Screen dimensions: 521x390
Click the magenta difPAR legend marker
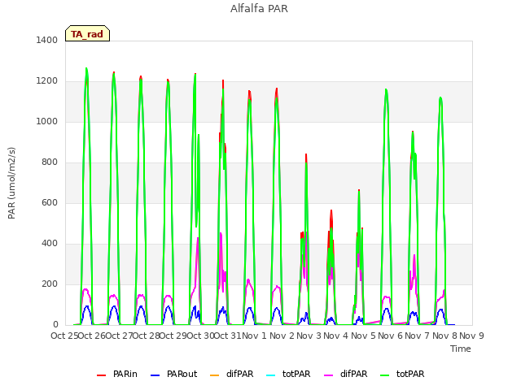329,375
